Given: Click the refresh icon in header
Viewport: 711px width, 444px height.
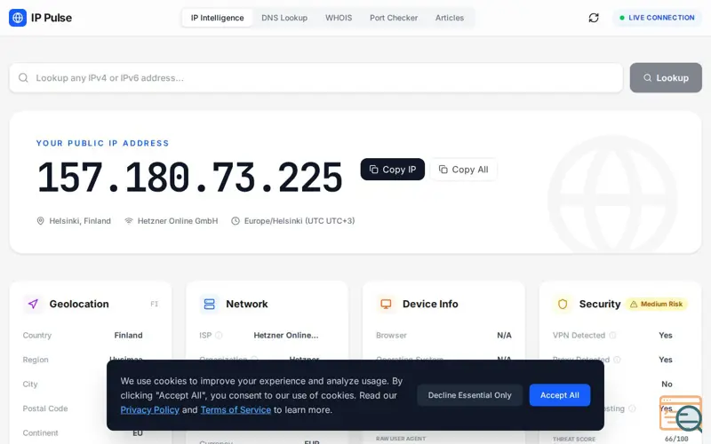Looking at the screenshot, I should 594,18.
